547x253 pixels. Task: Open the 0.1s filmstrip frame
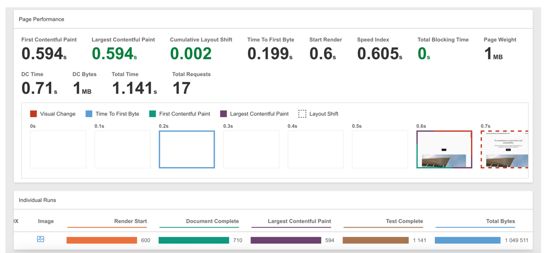pyautogui.click(x=122, y=149)
